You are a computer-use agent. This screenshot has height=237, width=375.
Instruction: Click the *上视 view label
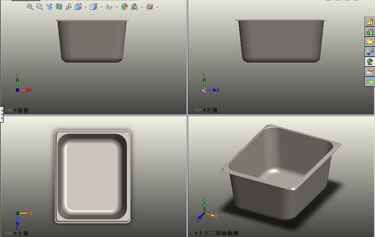click(21, 233)
